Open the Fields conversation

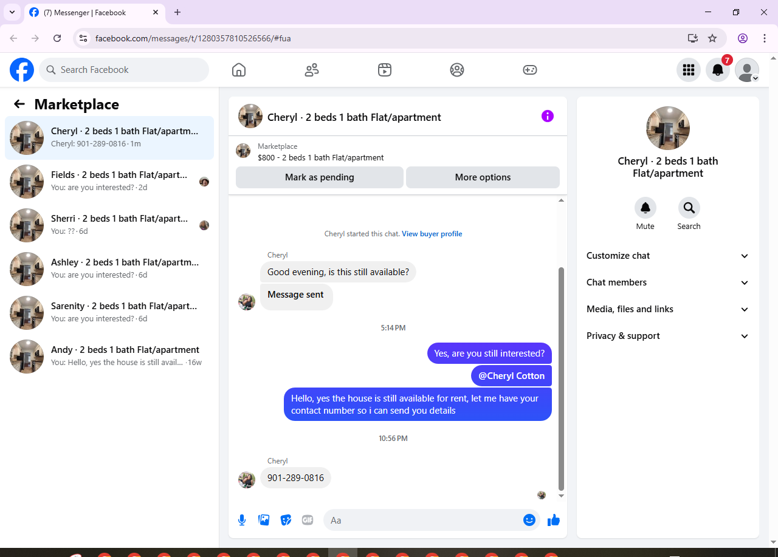coord(109,182)
